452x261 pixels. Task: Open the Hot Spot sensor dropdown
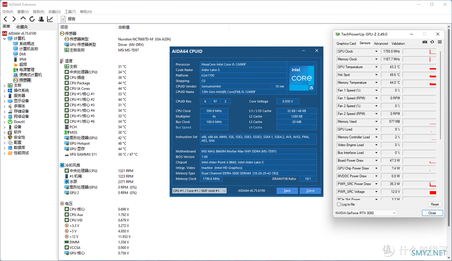coord(376,74)
